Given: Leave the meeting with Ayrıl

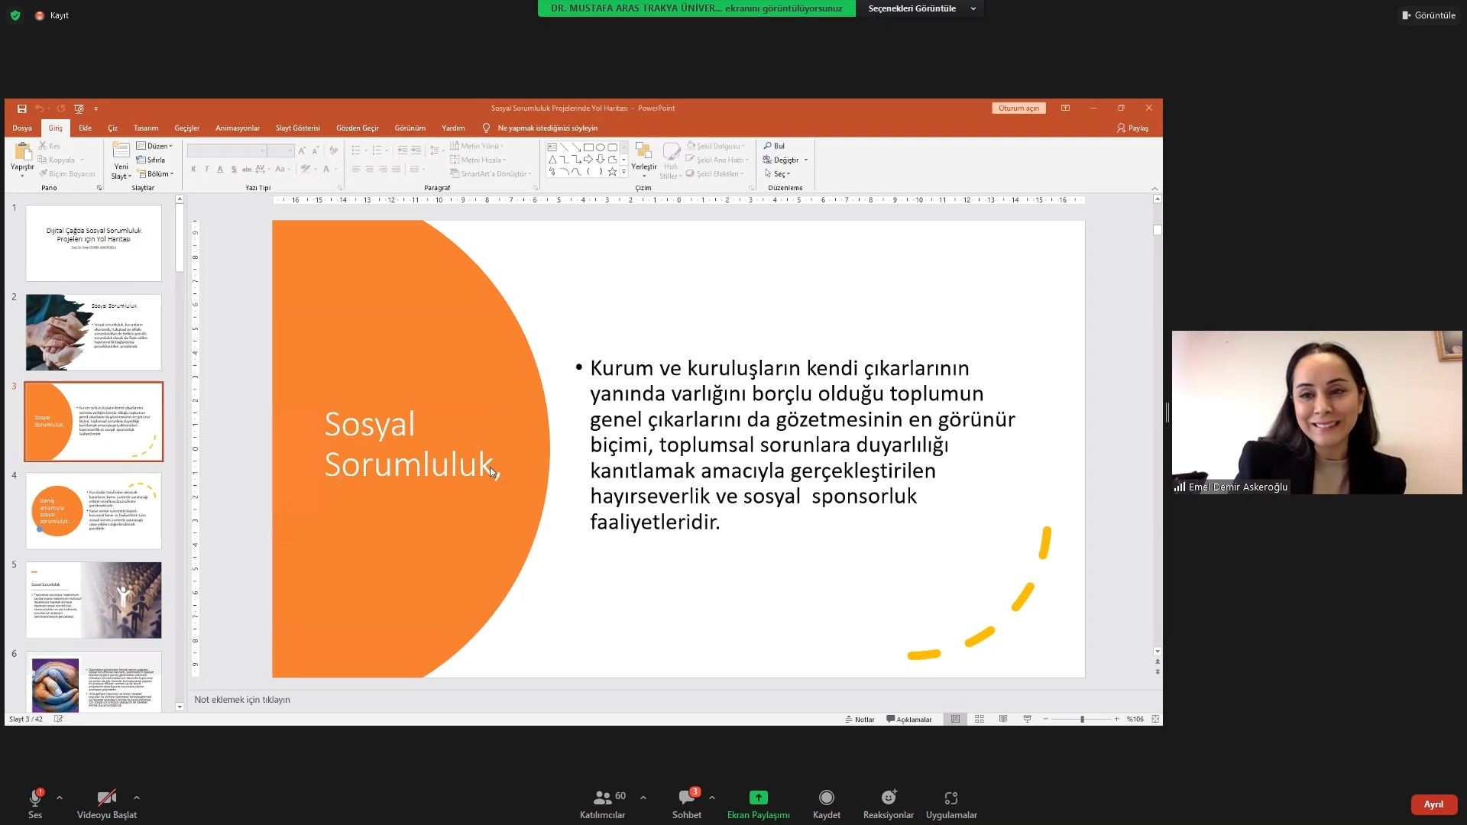Looking at the screenshot, I should pyautogui.click(x=1433, y=804).
